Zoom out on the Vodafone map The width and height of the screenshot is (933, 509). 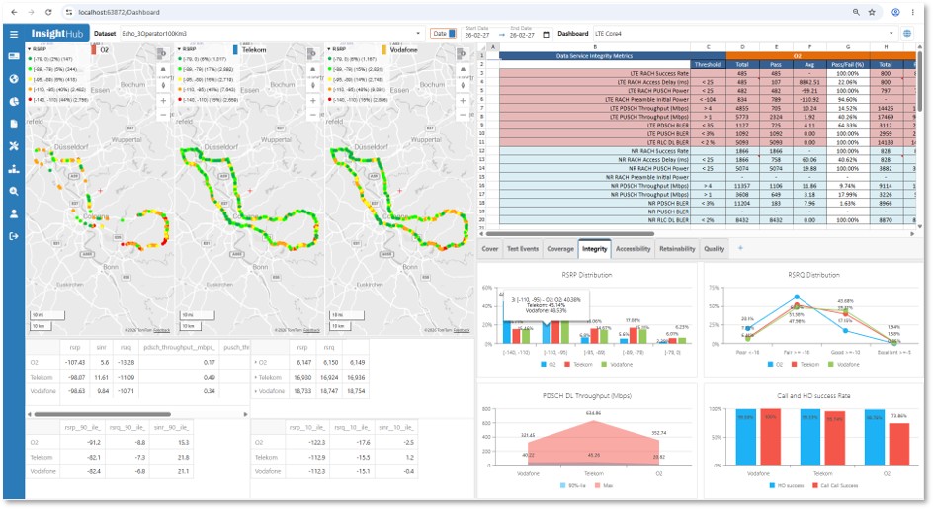click(x=463, y=115)
